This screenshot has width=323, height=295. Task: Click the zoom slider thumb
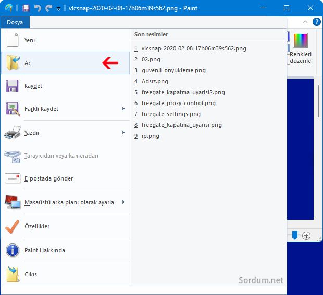tap(295, 235)
